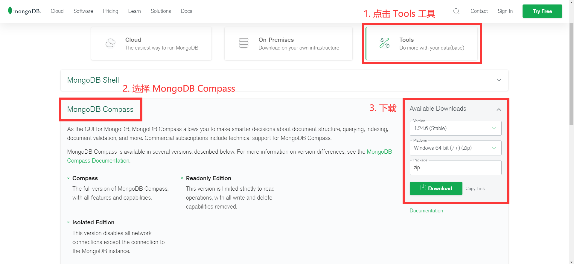Open the Learn navigation menu
This screenshot has height=264, width=574.
(134, 11)
